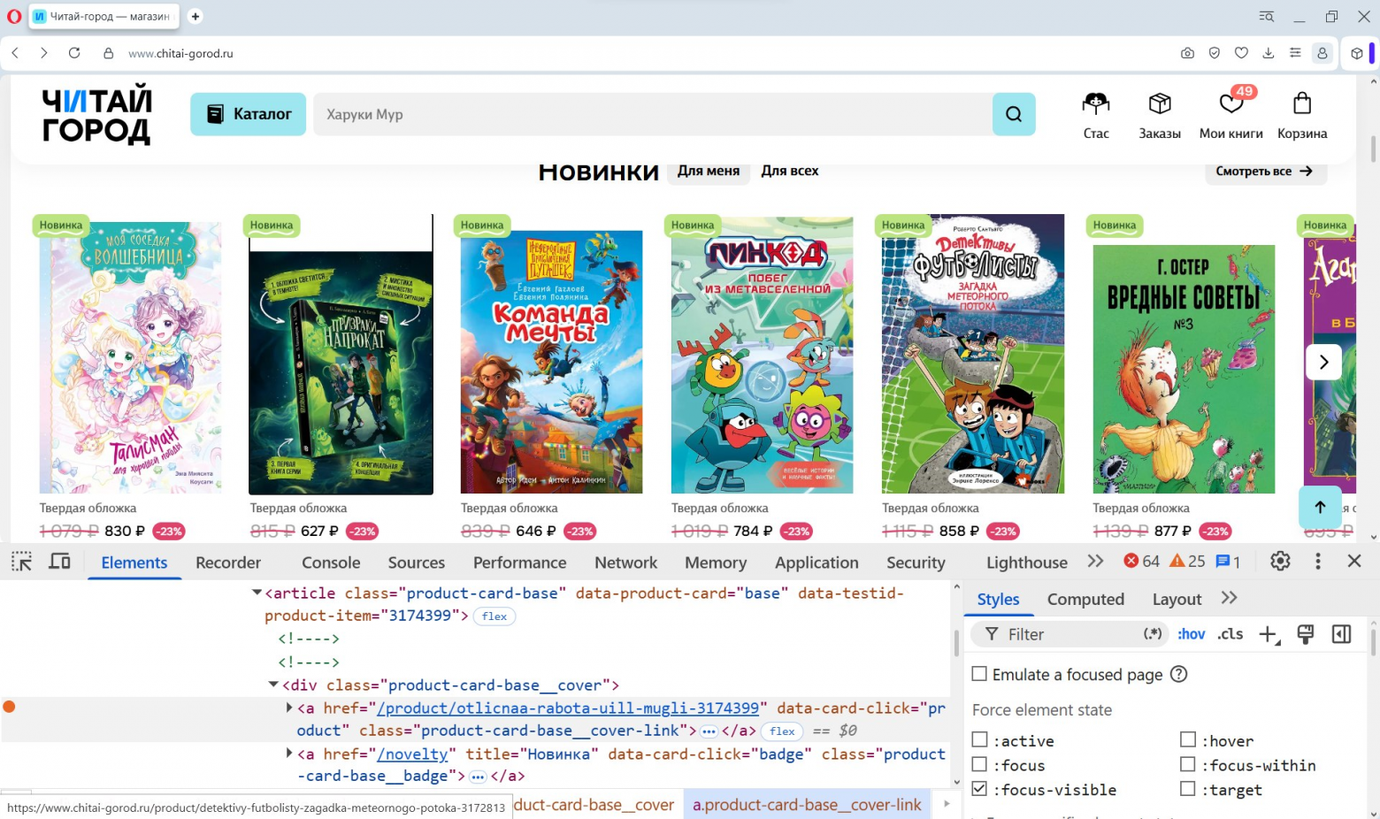
Task: Check the :active state checkbox
Action: pos(979,740)
